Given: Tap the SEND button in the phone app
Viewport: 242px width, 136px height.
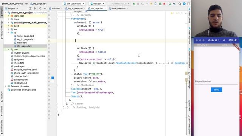Looking at the screenshot, I should pyautogui.click(x=216, y=90).
